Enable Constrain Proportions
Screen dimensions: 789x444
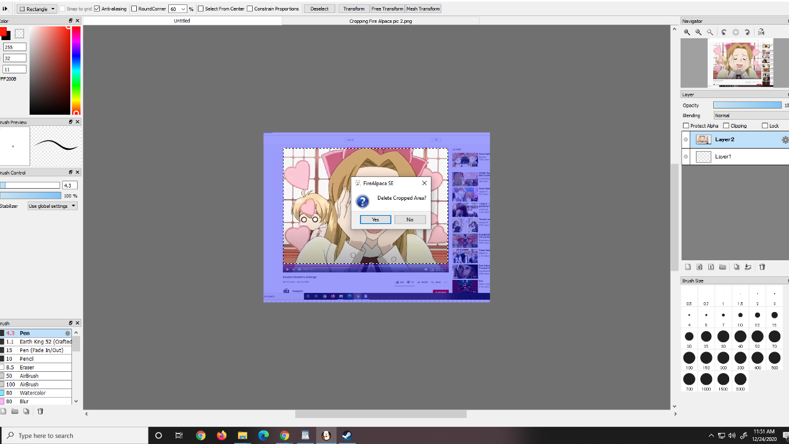(x=250, y=9)
